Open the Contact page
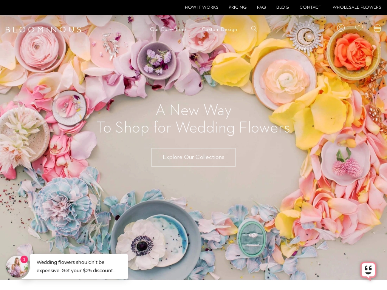Screen dimensions: 387x290 (x=310, y=7)
